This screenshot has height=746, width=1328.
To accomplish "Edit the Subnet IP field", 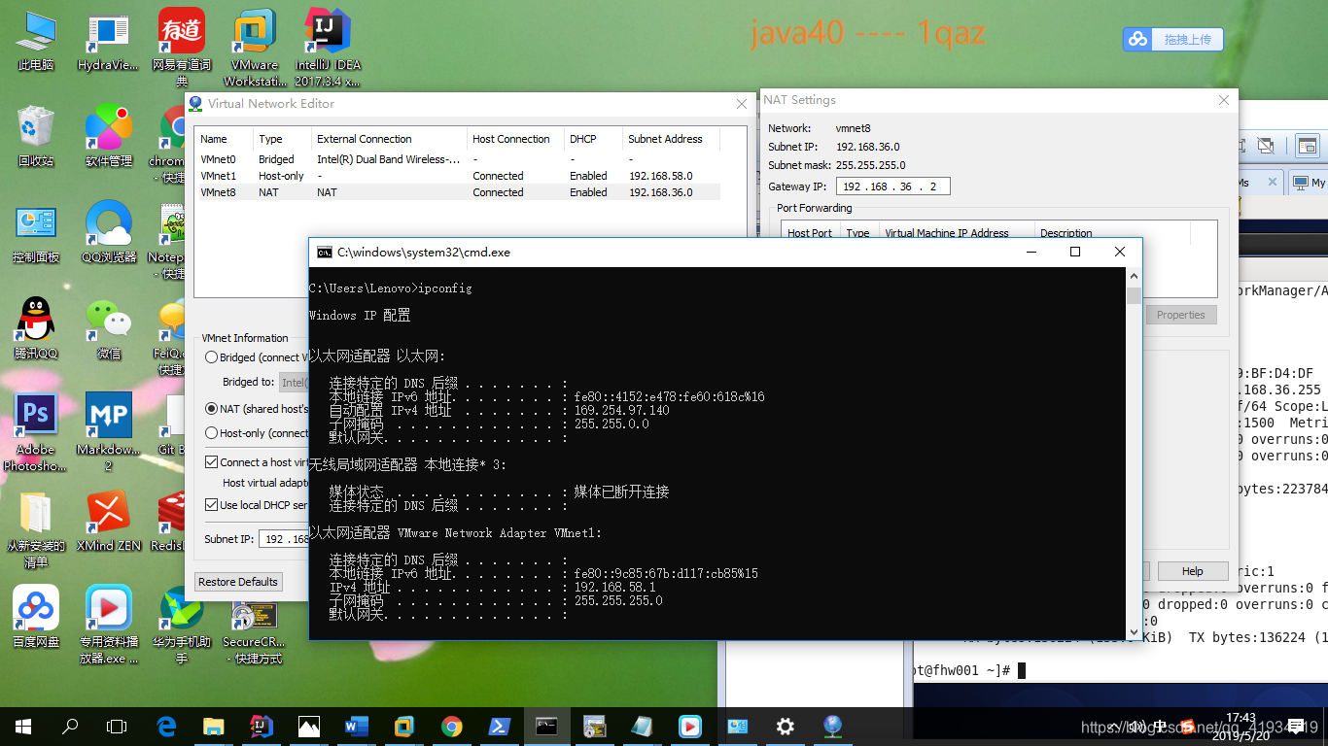I will [285, 539].
